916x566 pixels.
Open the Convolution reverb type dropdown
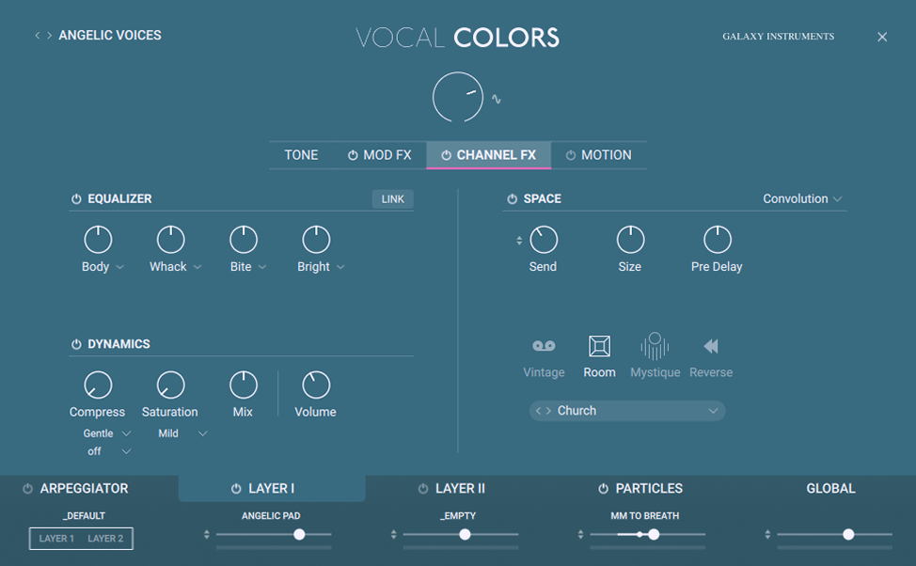coord(801,198)
